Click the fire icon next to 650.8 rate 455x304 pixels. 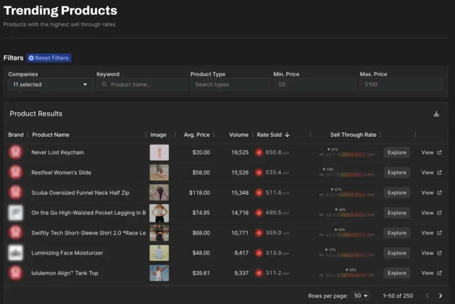(259, 152)
